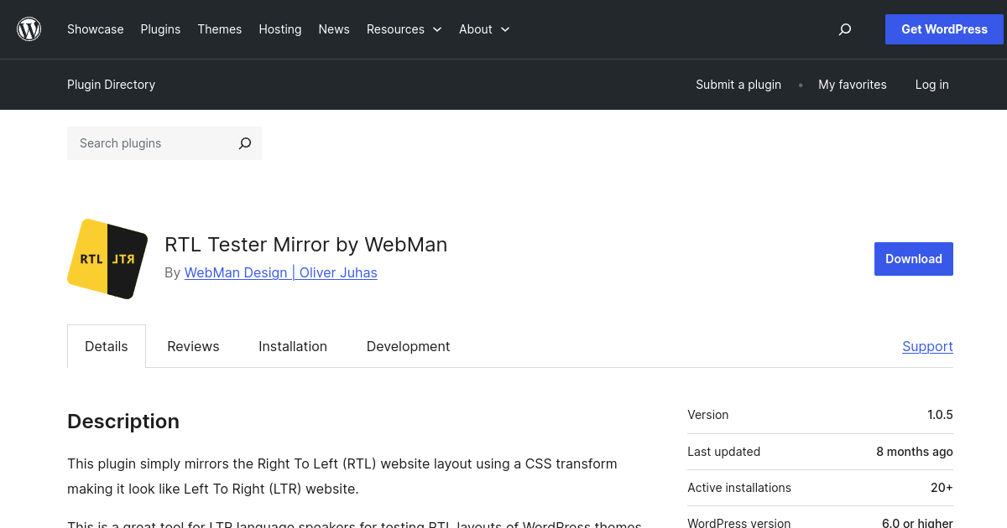Open the Development tab
Viewport: 1007px width, 528px height.
[408, 346]
